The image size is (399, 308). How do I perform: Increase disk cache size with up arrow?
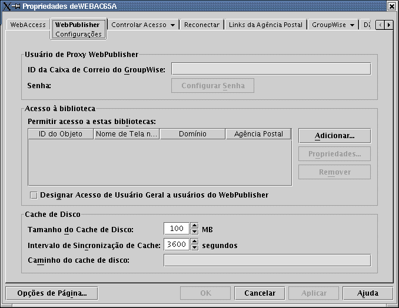coord(194,226)
